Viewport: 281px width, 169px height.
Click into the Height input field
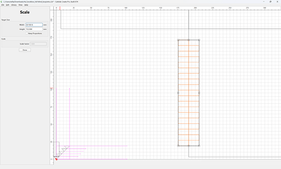pyautogui.click(x=34, y=29)
